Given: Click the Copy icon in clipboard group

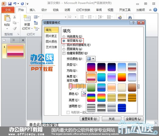Looking at the screenshot, I should pyautogui.click(x=15, y=23).
